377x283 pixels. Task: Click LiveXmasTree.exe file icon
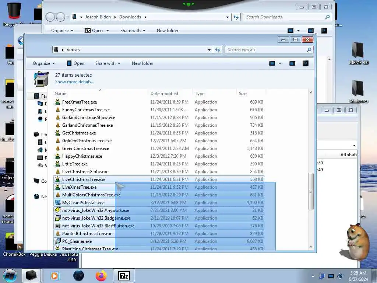[57, 187]
